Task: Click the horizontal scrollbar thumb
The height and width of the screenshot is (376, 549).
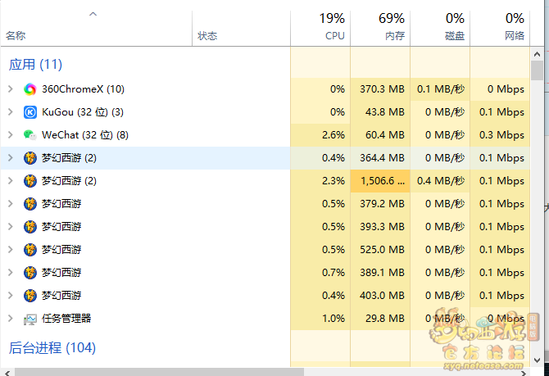Action: [x=159, y=373]
